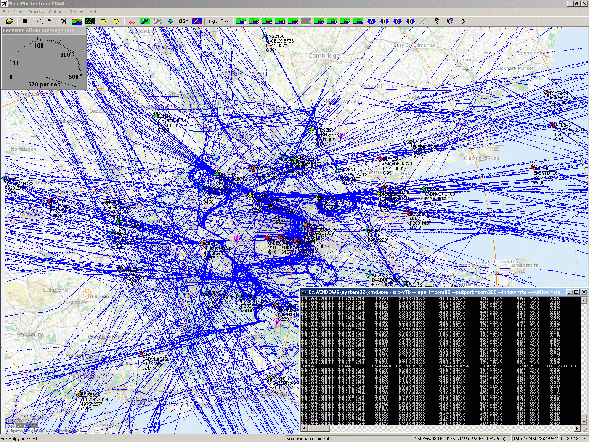Click the yellow question mark help icon

(437, 21)
